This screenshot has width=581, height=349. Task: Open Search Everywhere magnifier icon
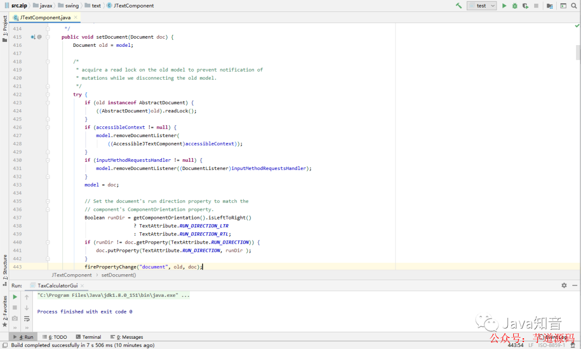[574, 5]
